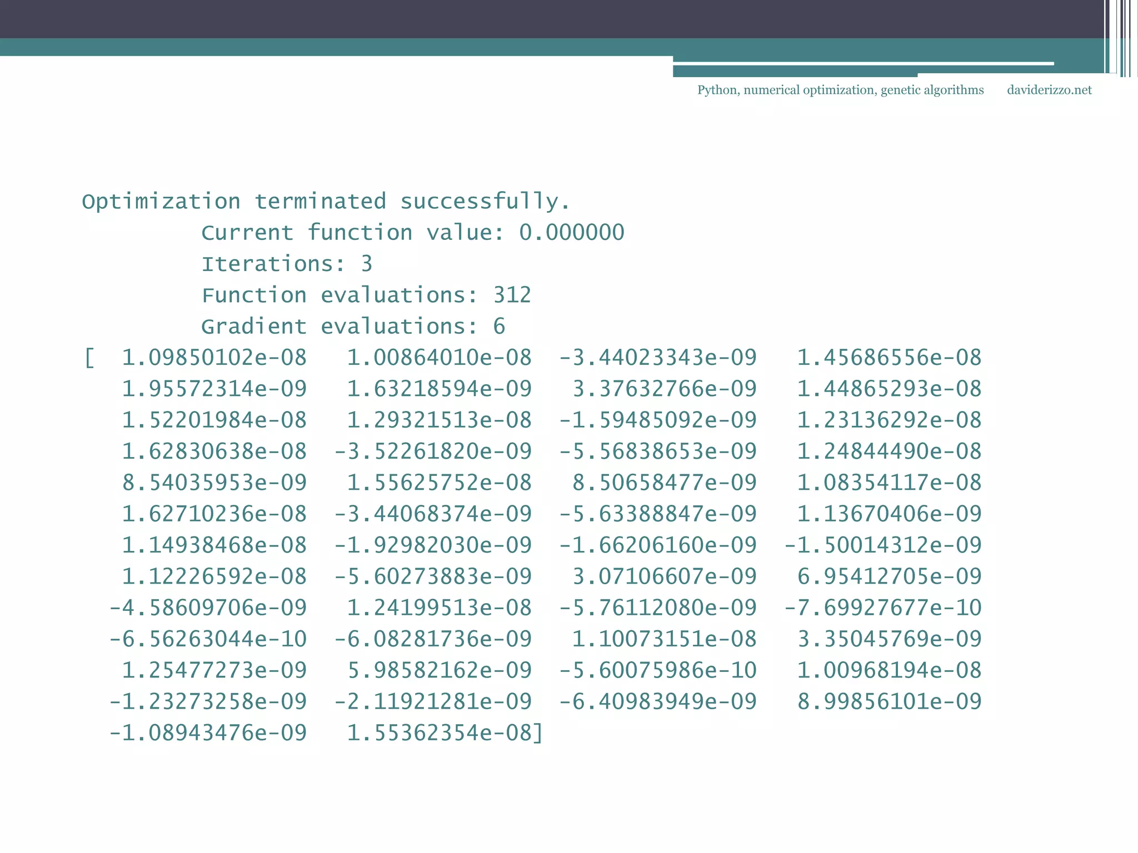Click the value 5.98582162e-09
Screen dimensions: 1138x853
coord(440,670)
